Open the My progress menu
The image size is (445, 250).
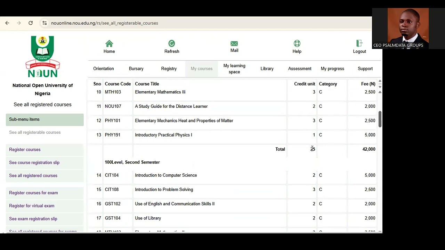pyautogui.click(x=332, y=69)
